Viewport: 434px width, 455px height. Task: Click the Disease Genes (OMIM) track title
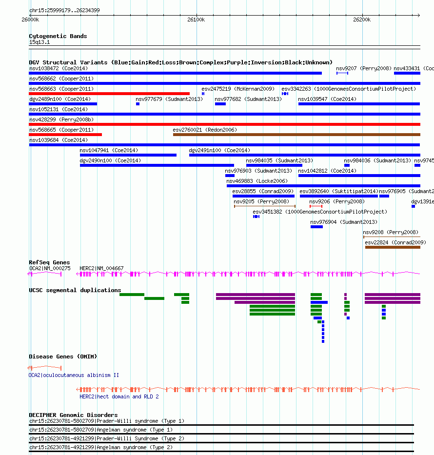coord(63,356)
